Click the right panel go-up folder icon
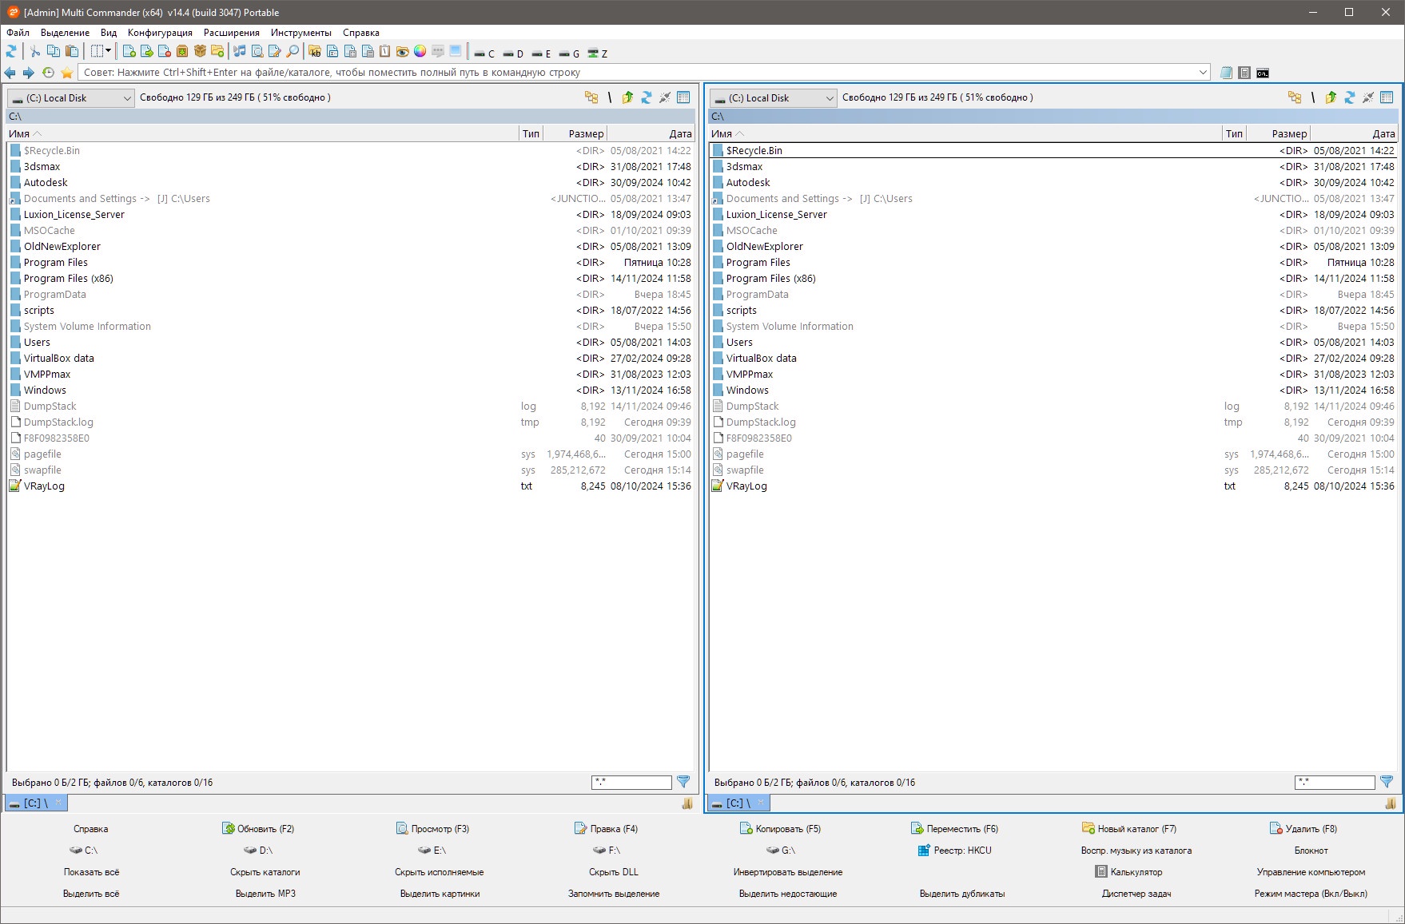1405x924 pixels. click(x=1331, y=97)
